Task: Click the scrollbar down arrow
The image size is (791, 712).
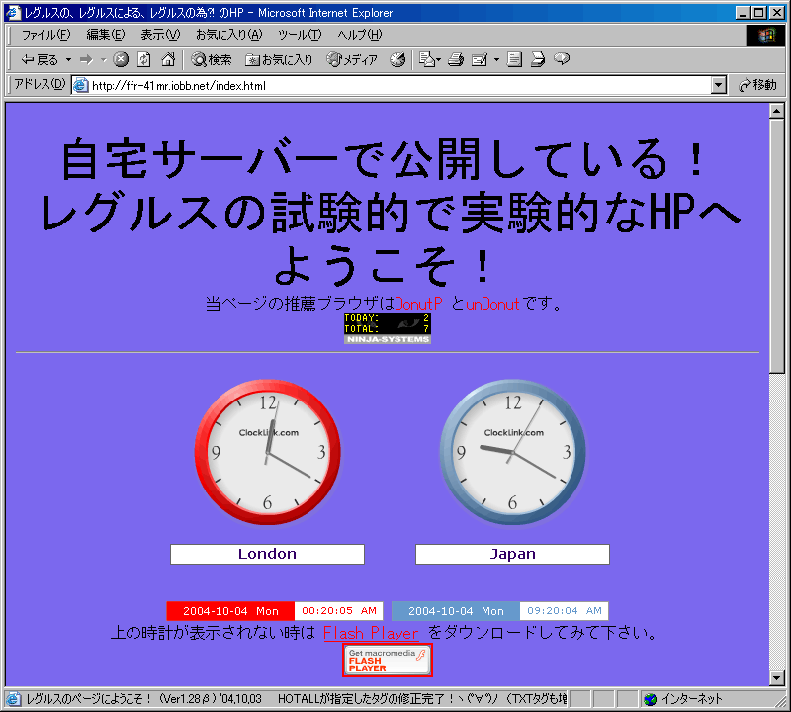Action: pyautogui.click(x=777, y=677)
